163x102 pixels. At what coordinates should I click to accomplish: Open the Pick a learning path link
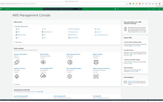pyautogui.click(x=59, y=96)
